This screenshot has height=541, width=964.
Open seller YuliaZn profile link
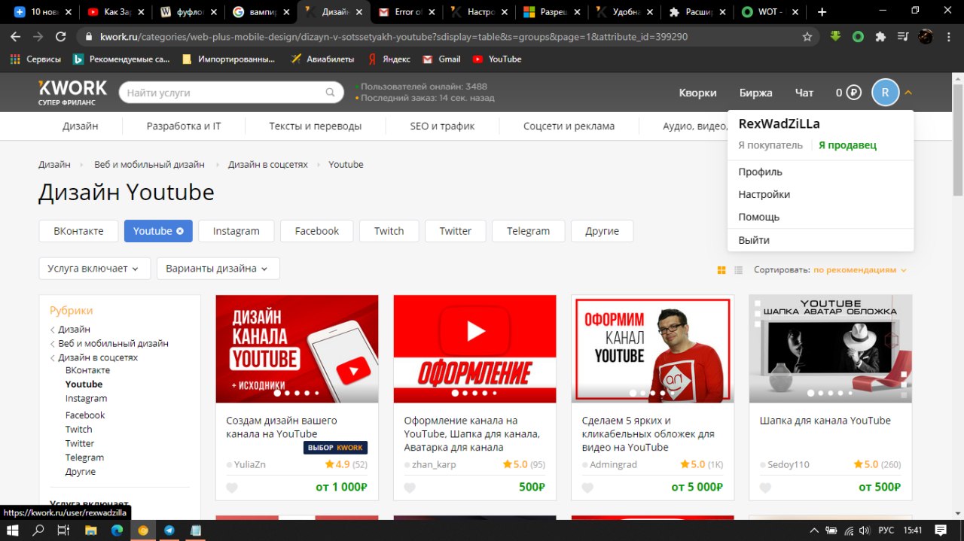coord(250,464)
